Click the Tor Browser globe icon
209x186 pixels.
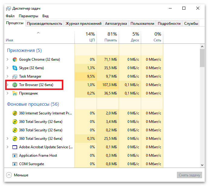pyautogui.click(x=15, y=85)
